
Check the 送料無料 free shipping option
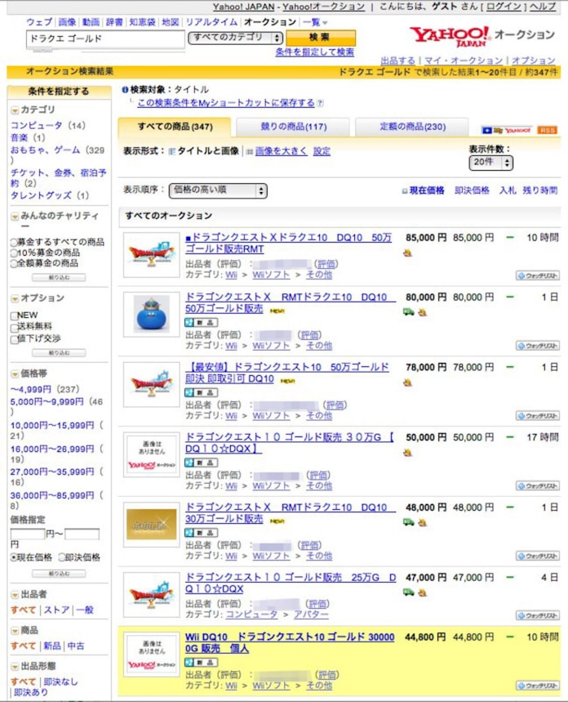[x=14, y=327]
